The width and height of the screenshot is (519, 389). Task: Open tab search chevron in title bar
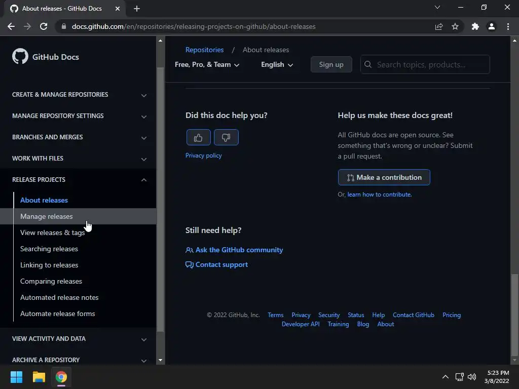coord(437,7)
